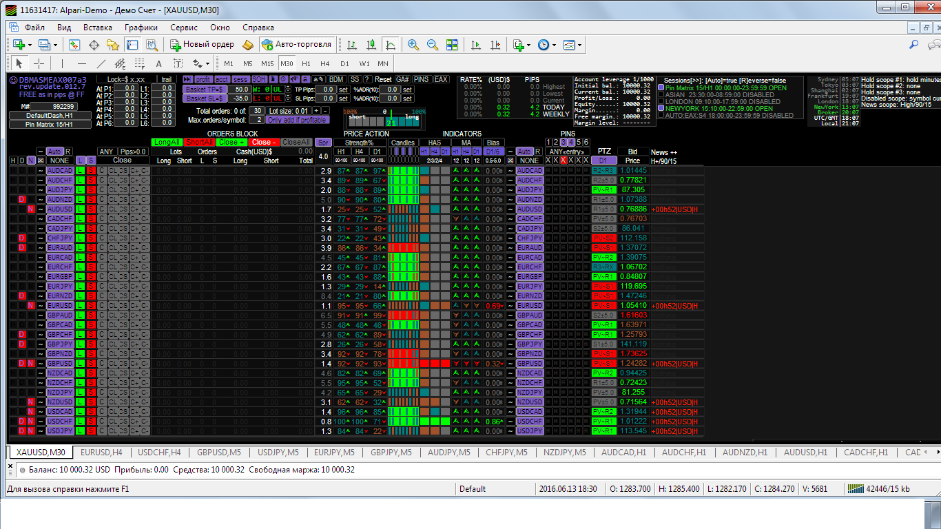Switch to the EURUSD,H4 chart tab
Image resolution: width=941 pixels, height=529 pixels.
[101, 453]
